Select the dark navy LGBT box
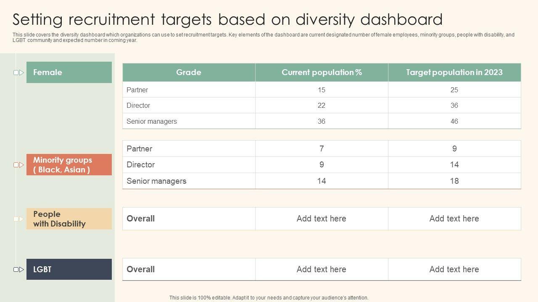 click(69, 269)
